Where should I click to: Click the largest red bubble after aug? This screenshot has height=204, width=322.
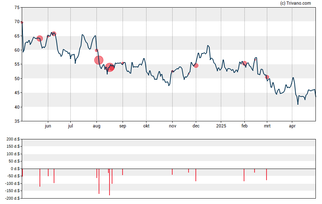pyautogui.click(x=99, y=60)
